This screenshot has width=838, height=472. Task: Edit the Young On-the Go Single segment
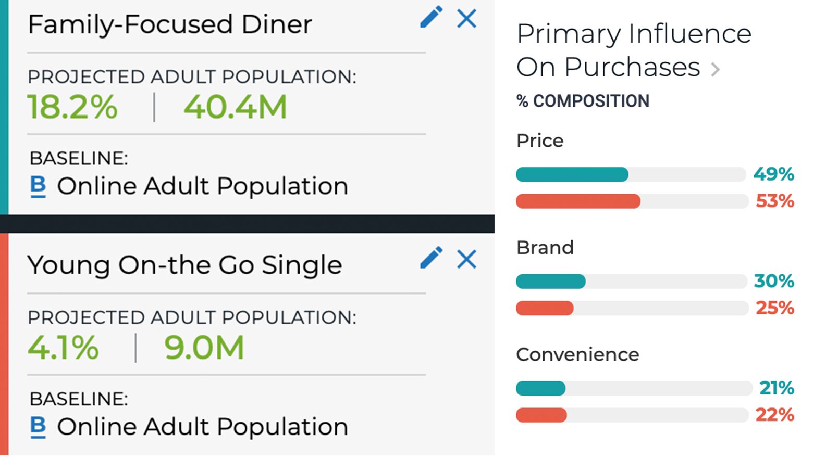[x=431, y=258]
